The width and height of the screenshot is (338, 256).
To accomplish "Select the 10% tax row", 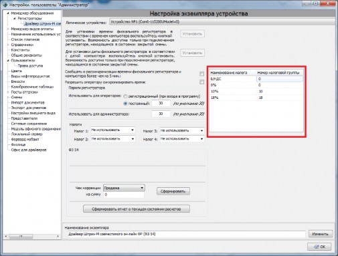I will (256, 92).
